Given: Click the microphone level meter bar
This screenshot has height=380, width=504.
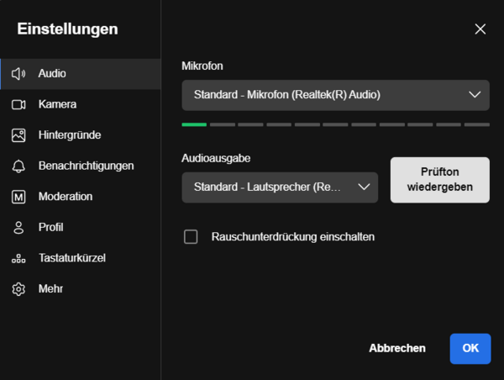Looking at the screenshot, I should (x=335, y=124).
